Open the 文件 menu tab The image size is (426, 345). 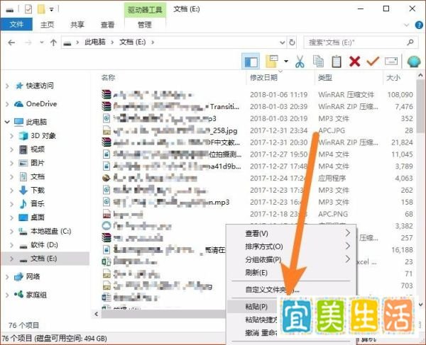tap(16, 25)
